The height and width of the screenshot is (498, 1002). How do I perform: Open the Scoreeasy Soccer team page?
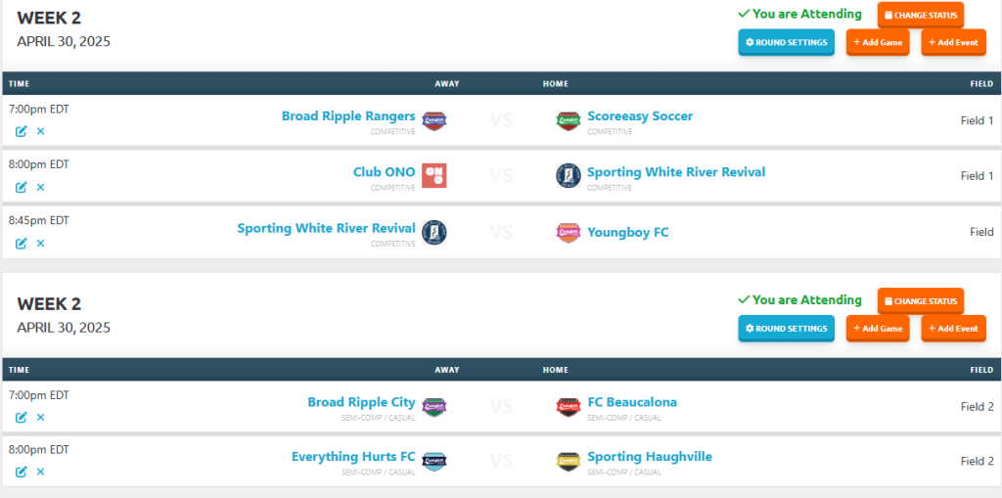pos(640,116)
